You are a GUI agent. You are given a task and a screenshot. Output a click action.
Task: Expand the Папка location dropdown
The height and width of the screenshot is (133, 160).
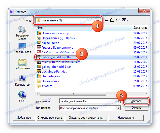[98, 20]
